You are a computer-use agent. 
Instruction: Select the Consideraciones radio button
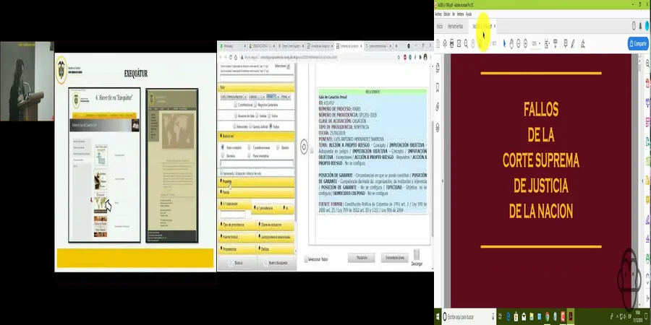249,147
